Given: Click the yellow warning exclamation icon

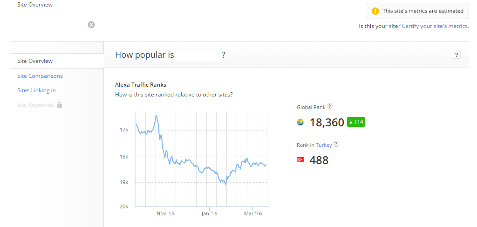Looking at the screenshot, I should click(375, 11).
